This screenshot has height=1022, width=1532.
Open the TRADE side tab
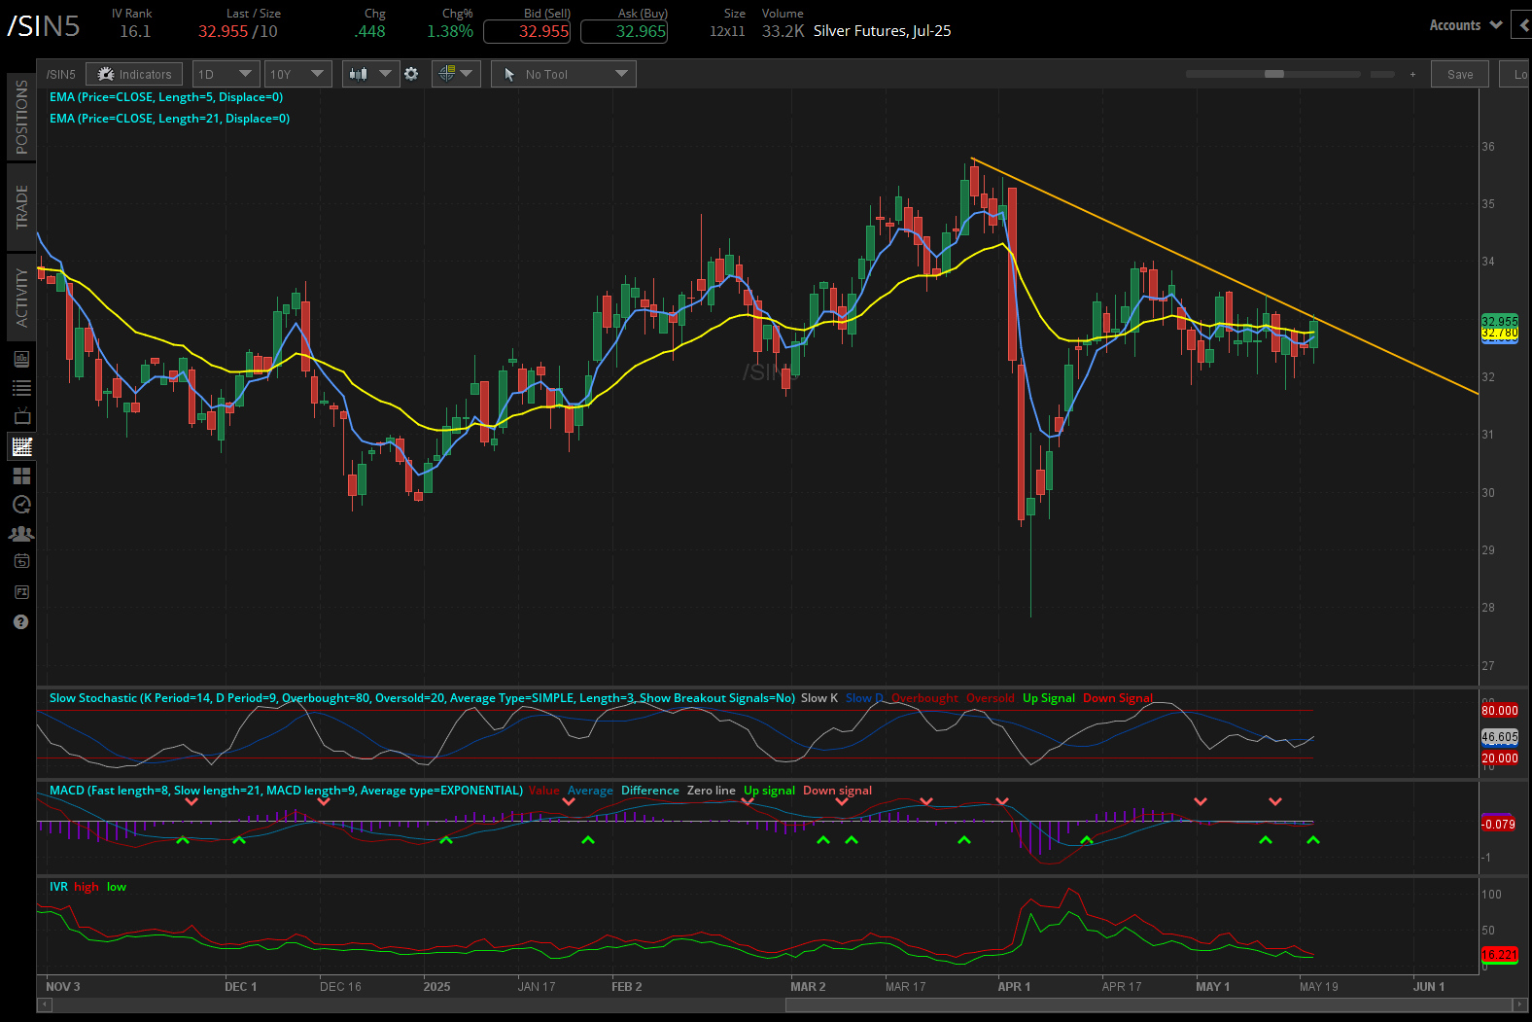[21, 207]
